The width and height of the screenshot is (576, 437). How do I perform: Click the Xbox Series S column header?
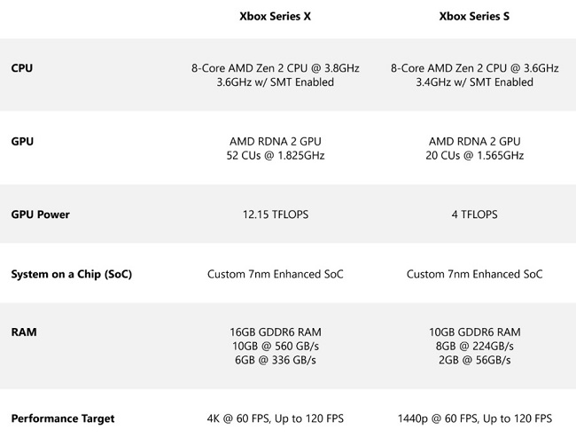coord(477,16)
